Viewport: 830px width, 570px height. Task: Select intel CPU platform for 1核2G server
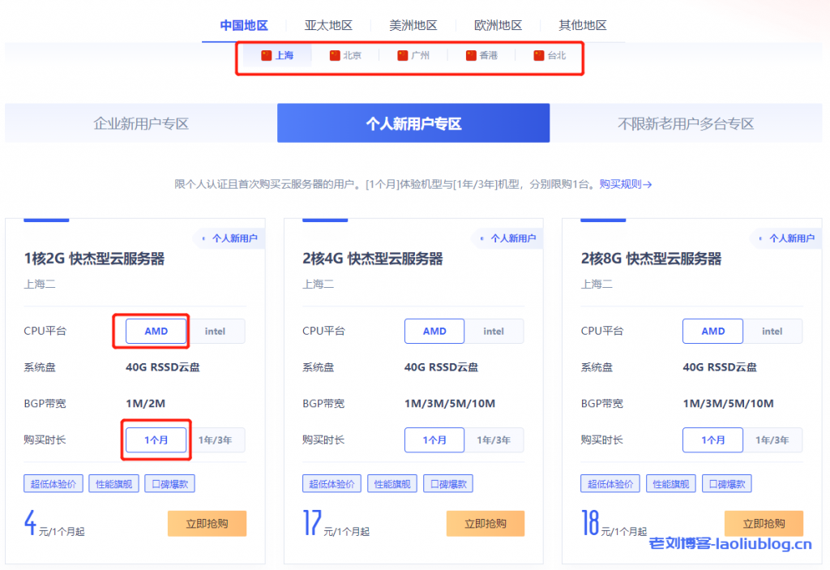click(216, 331)
